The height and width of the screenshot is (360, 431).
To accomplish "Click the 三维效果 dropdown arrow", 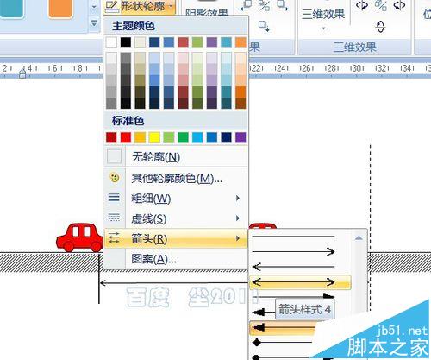I will coord(323,28).
